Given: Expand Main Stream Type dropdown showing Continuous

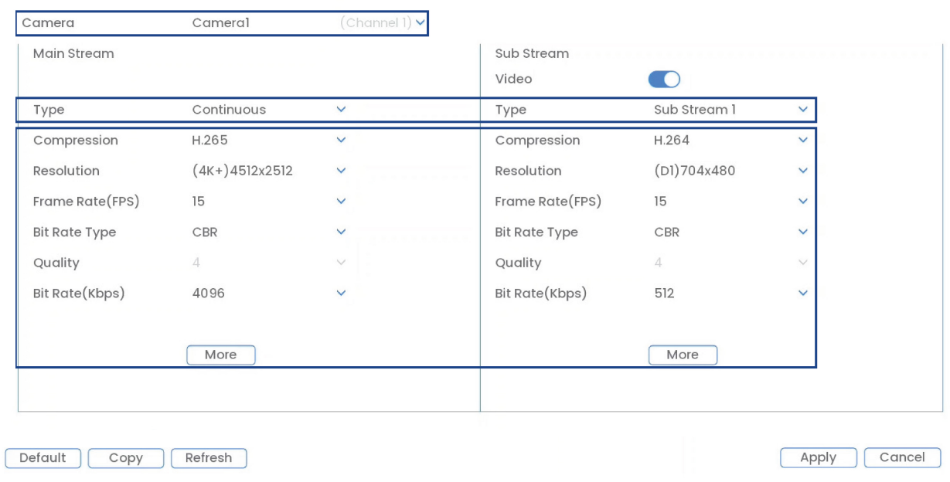Looking at the screenshot, I should (341, 110).
